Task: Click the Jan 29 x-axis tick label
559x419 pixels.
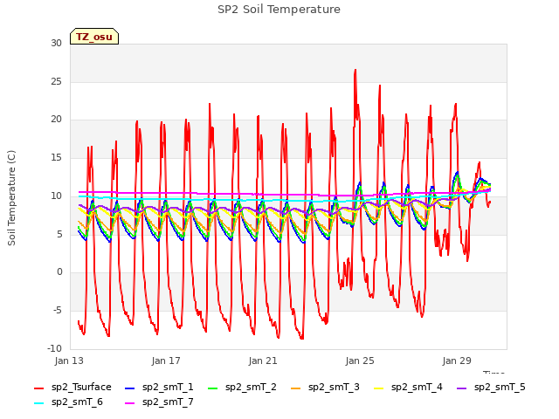Action: 457,361
